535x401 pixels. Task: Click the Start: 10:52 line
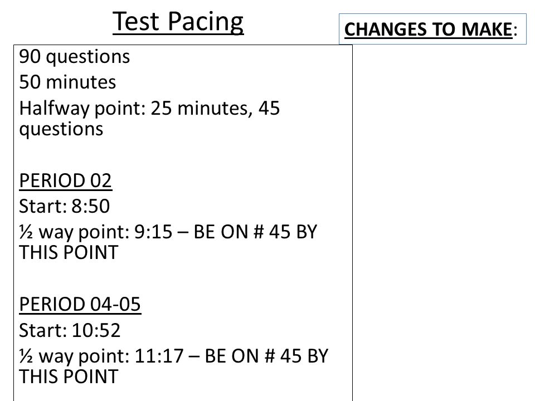70,330
